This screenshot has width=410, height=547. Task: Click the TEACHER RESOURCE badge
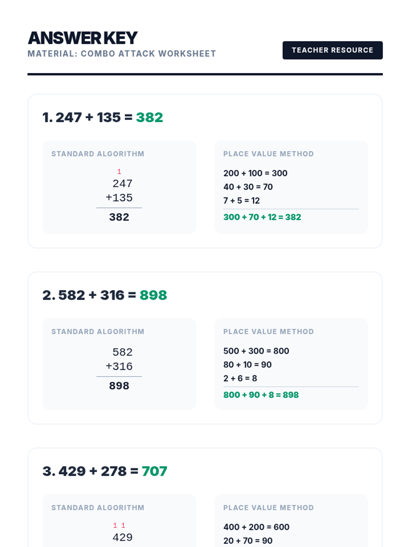coord(332,50)
